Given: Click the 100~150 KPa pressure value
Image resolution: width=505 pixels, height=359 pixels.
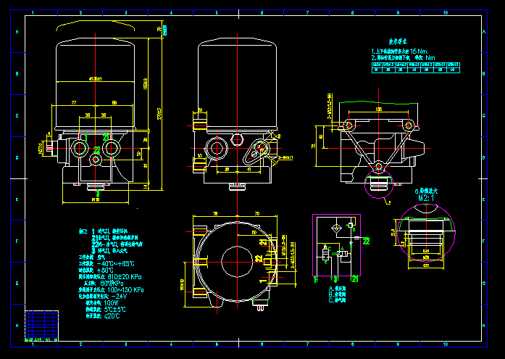Looking at the screenshot, I should point(125,290).
